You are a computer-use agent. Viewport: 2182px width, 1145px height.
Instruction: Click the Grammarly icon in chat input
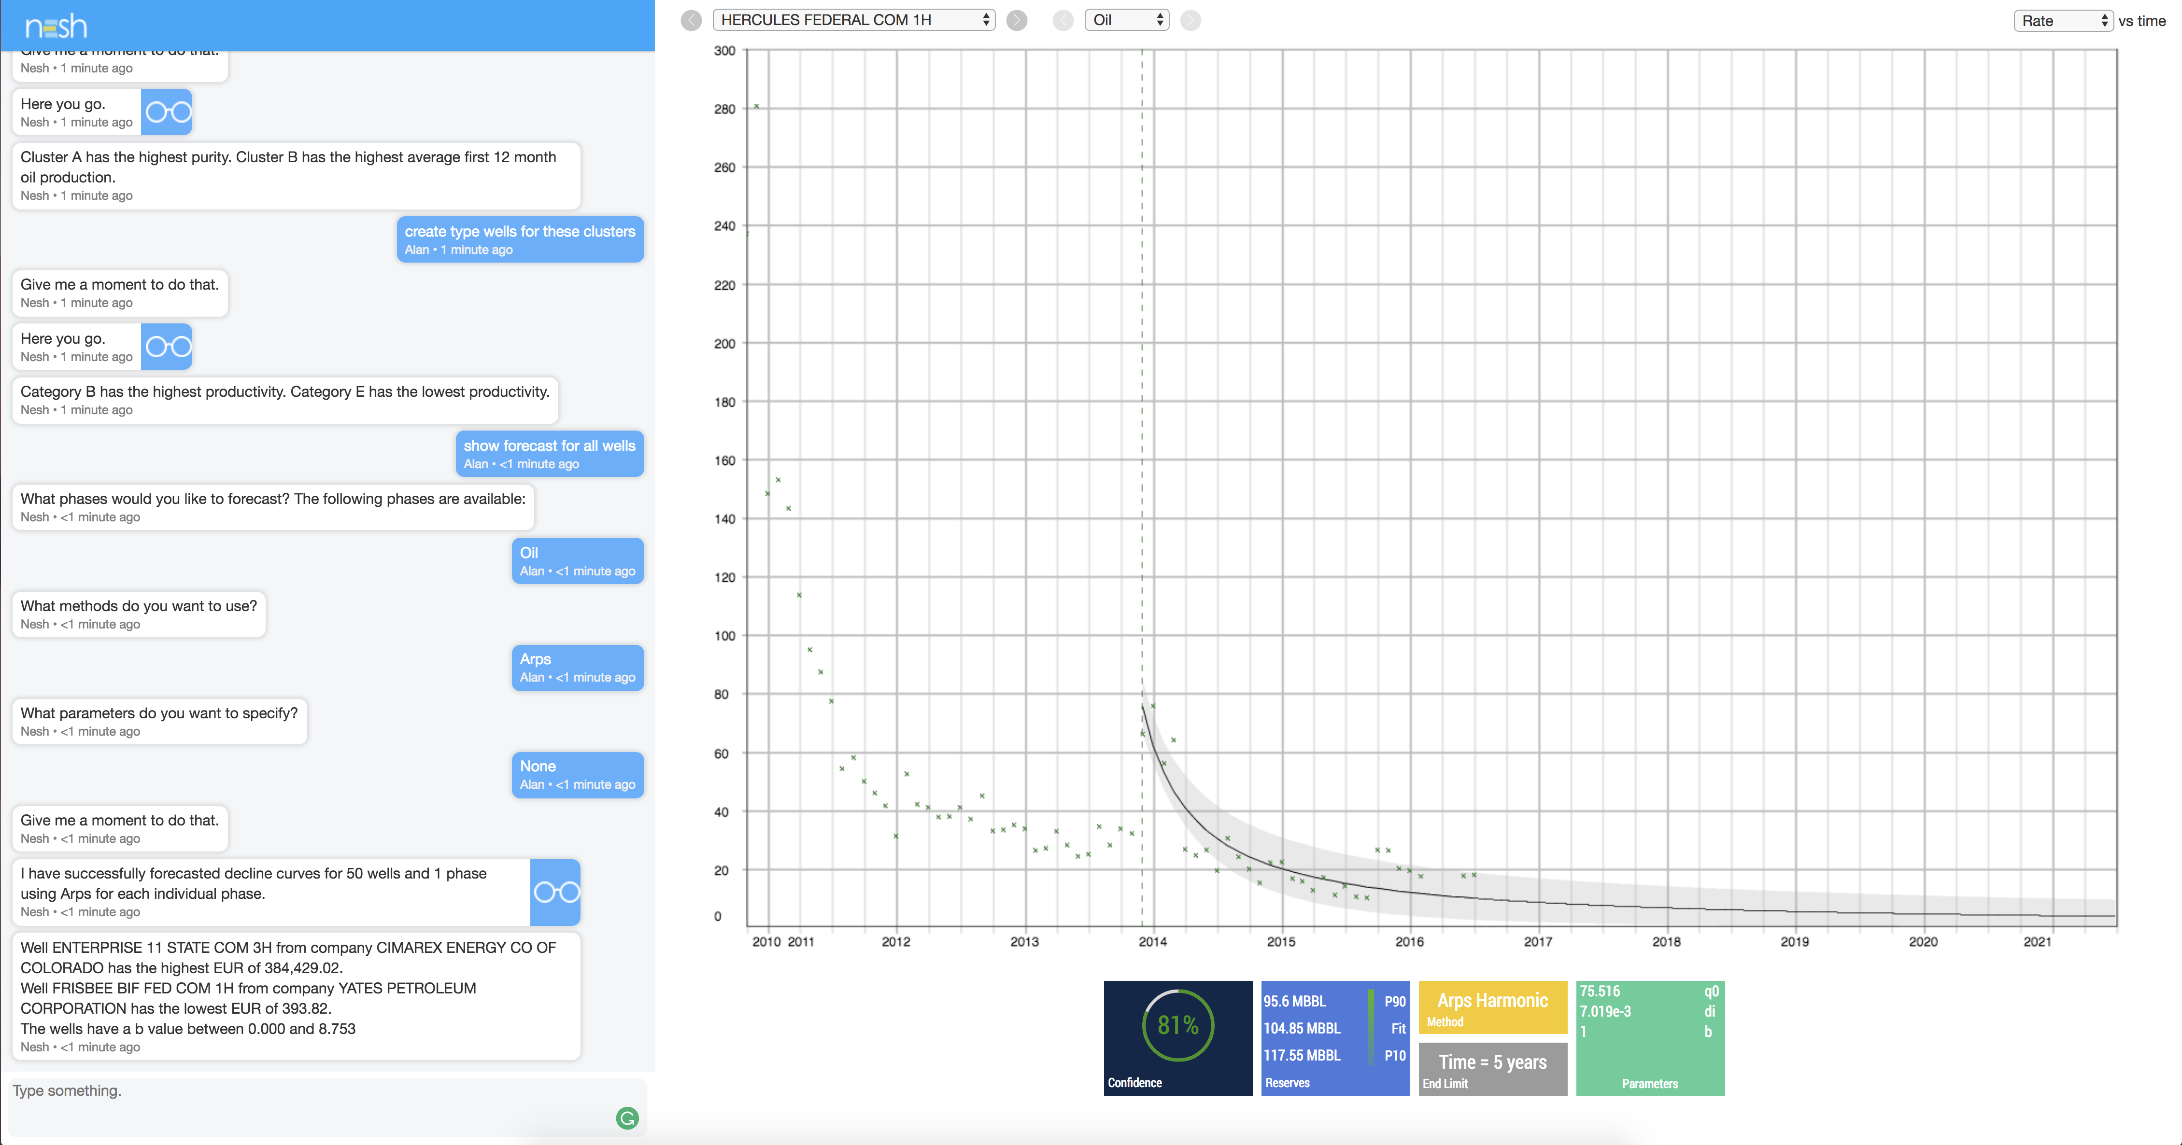tap(627, 1118)
